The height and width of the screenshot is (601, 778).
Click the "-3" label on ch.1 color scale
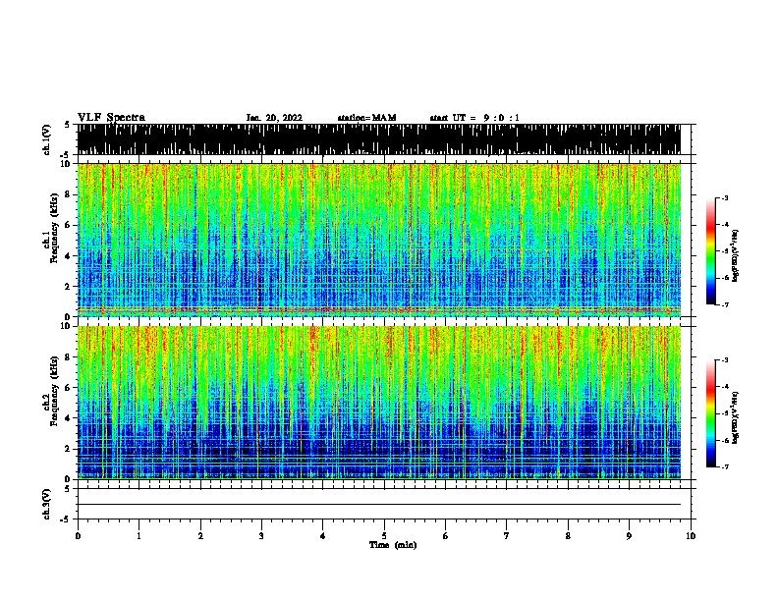point(724,197)
